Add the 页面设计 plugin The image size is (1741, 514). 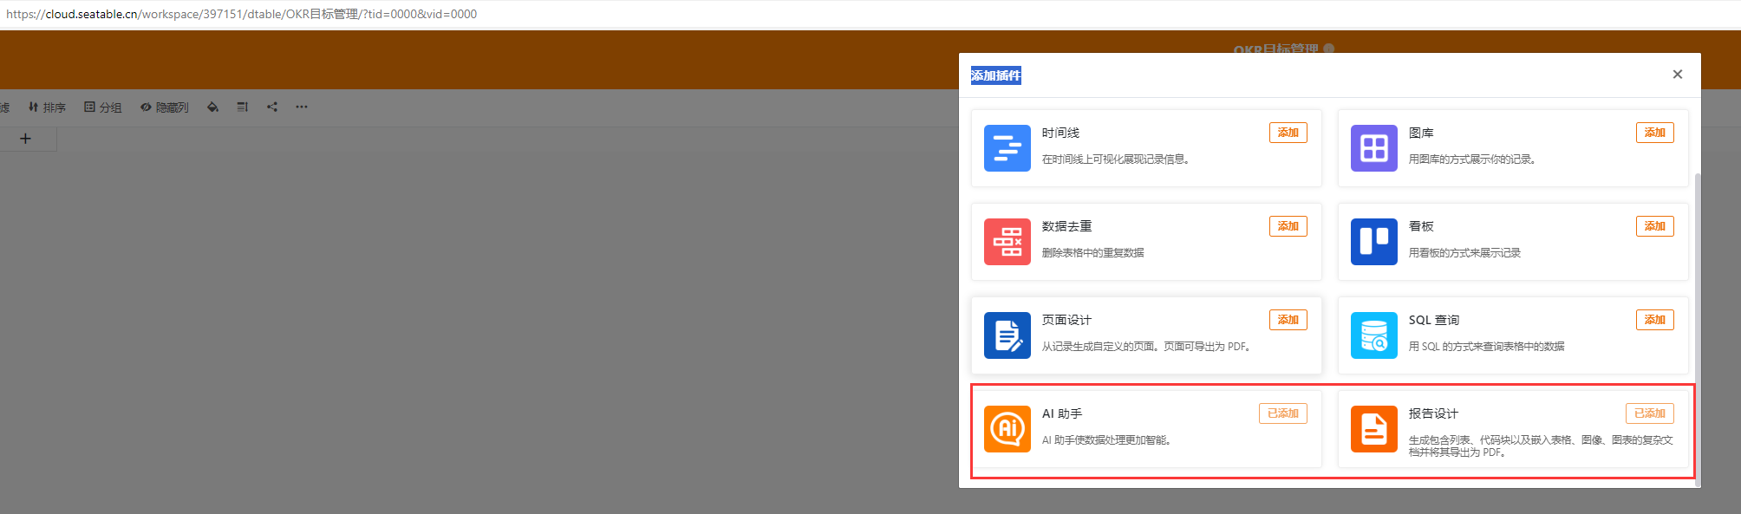[1288, 320]
